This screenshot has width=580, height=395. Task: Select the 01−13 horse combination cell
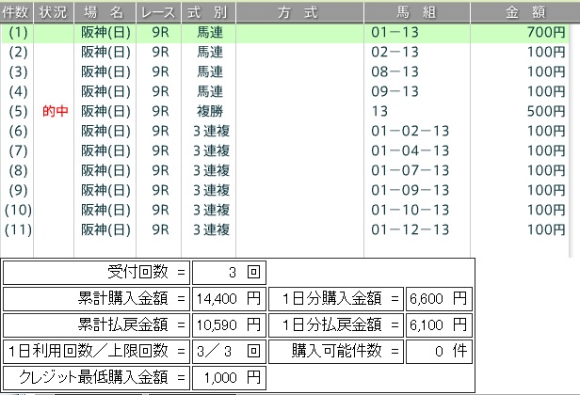tap(395, 33)
